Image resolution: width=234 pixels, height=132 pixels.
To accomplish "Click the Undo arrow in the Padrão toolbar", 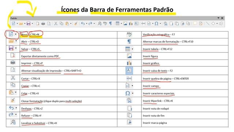I will [83, 23].
